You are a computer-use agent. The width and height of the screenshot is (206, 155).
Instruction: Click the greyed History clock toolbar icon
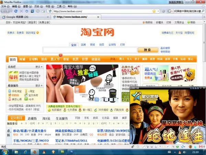[38, 11]
